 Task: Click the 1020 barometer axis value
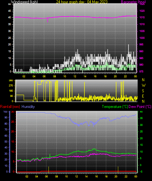click(x=142, y=11)
